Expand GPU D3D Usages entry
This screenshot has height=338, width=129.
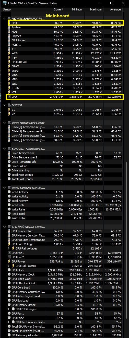9,309
